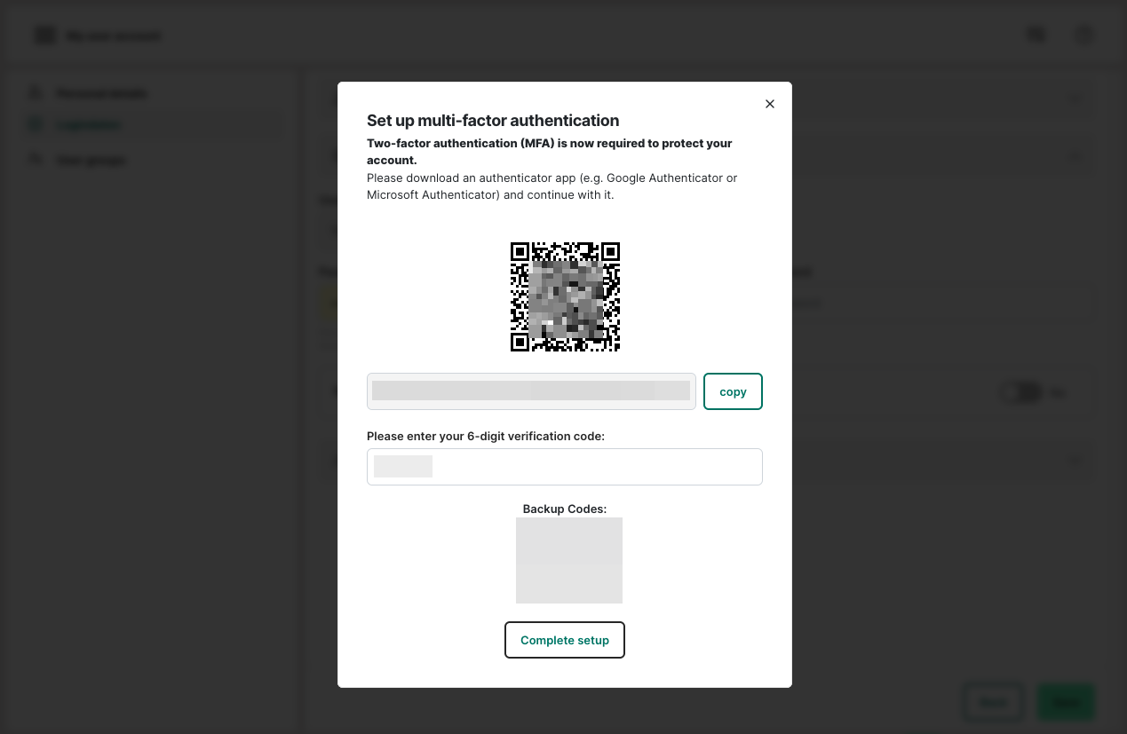1127x734 pixels.
Task: Click the Backup Codes block
Action: pyautogui.click(x=569, y=560)
